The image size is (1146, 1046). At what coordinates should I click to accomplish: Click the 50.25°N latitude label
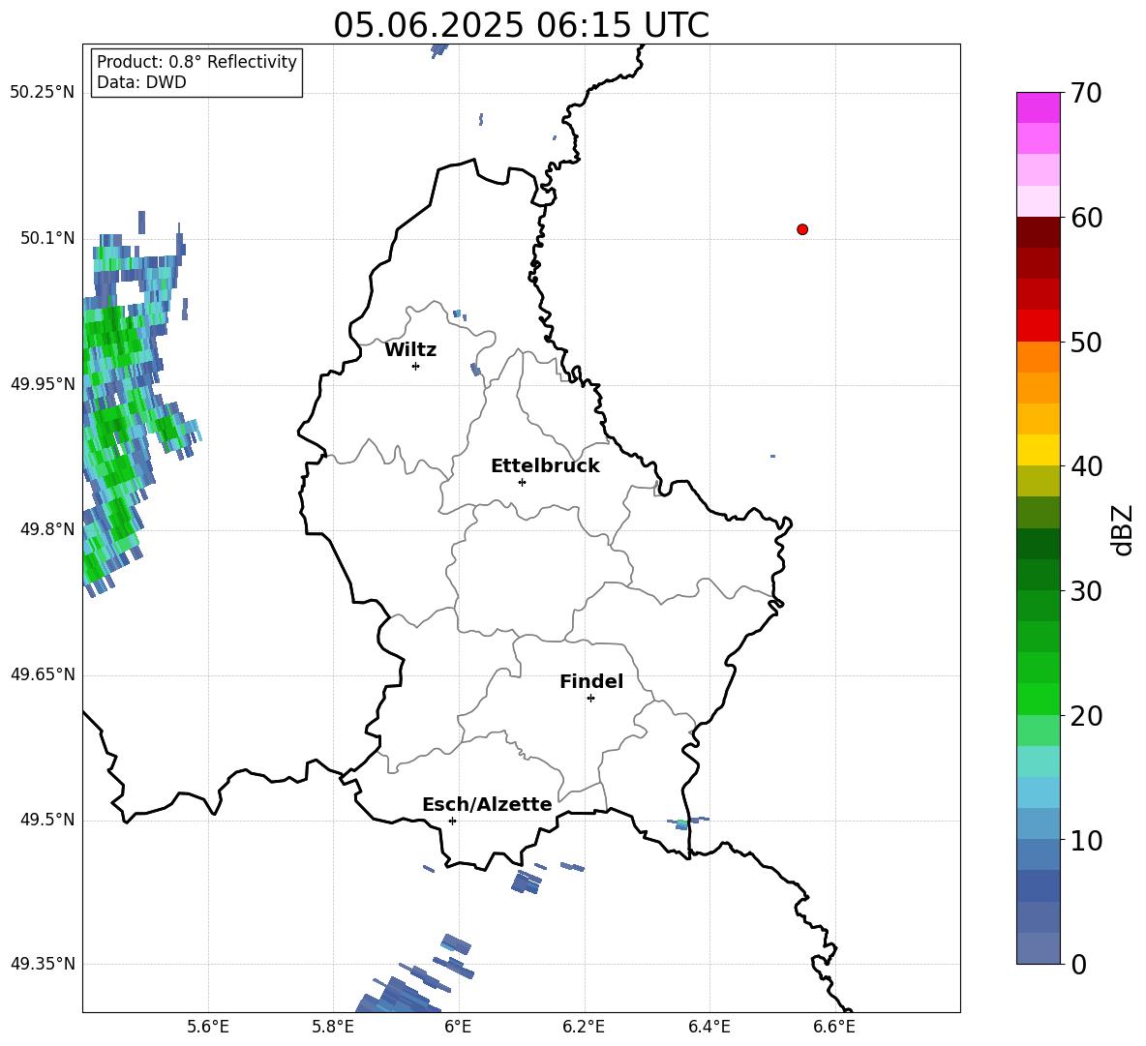(43, 93)
